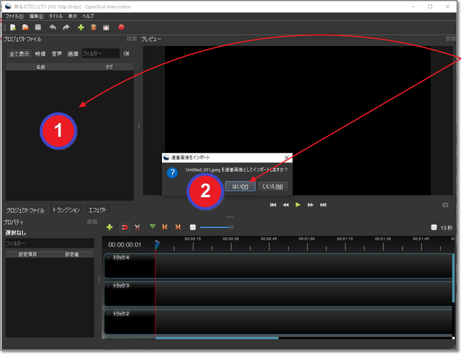Add a marker with green triangle icon

pyautogui.click(x=152, y=227)
